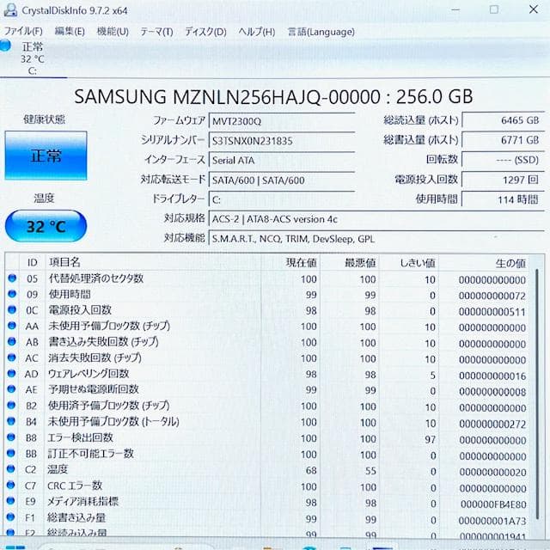This screenshot has width=550, height=550.
Task: Click status icon for row B8
Action: pyautogui.click(x=11, y=437)
